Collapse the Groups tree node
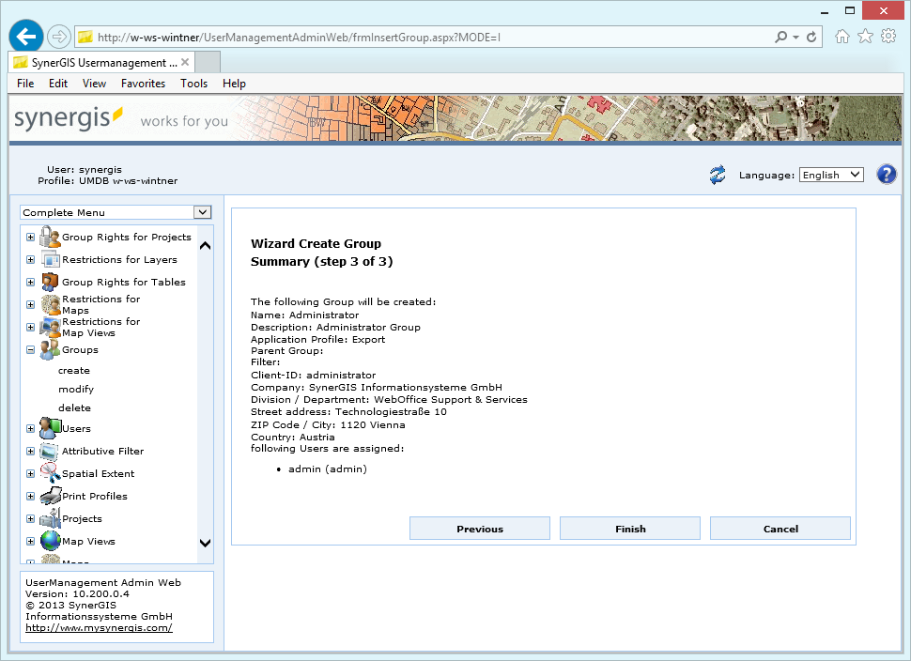 (30, 349)
